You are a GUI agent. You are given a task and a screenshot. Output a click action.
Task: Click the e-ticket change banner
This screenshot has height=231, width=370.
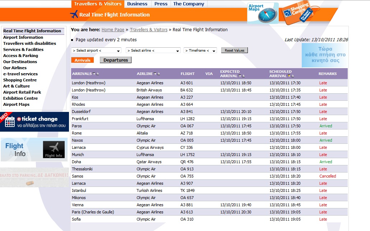tap(34, 122)
